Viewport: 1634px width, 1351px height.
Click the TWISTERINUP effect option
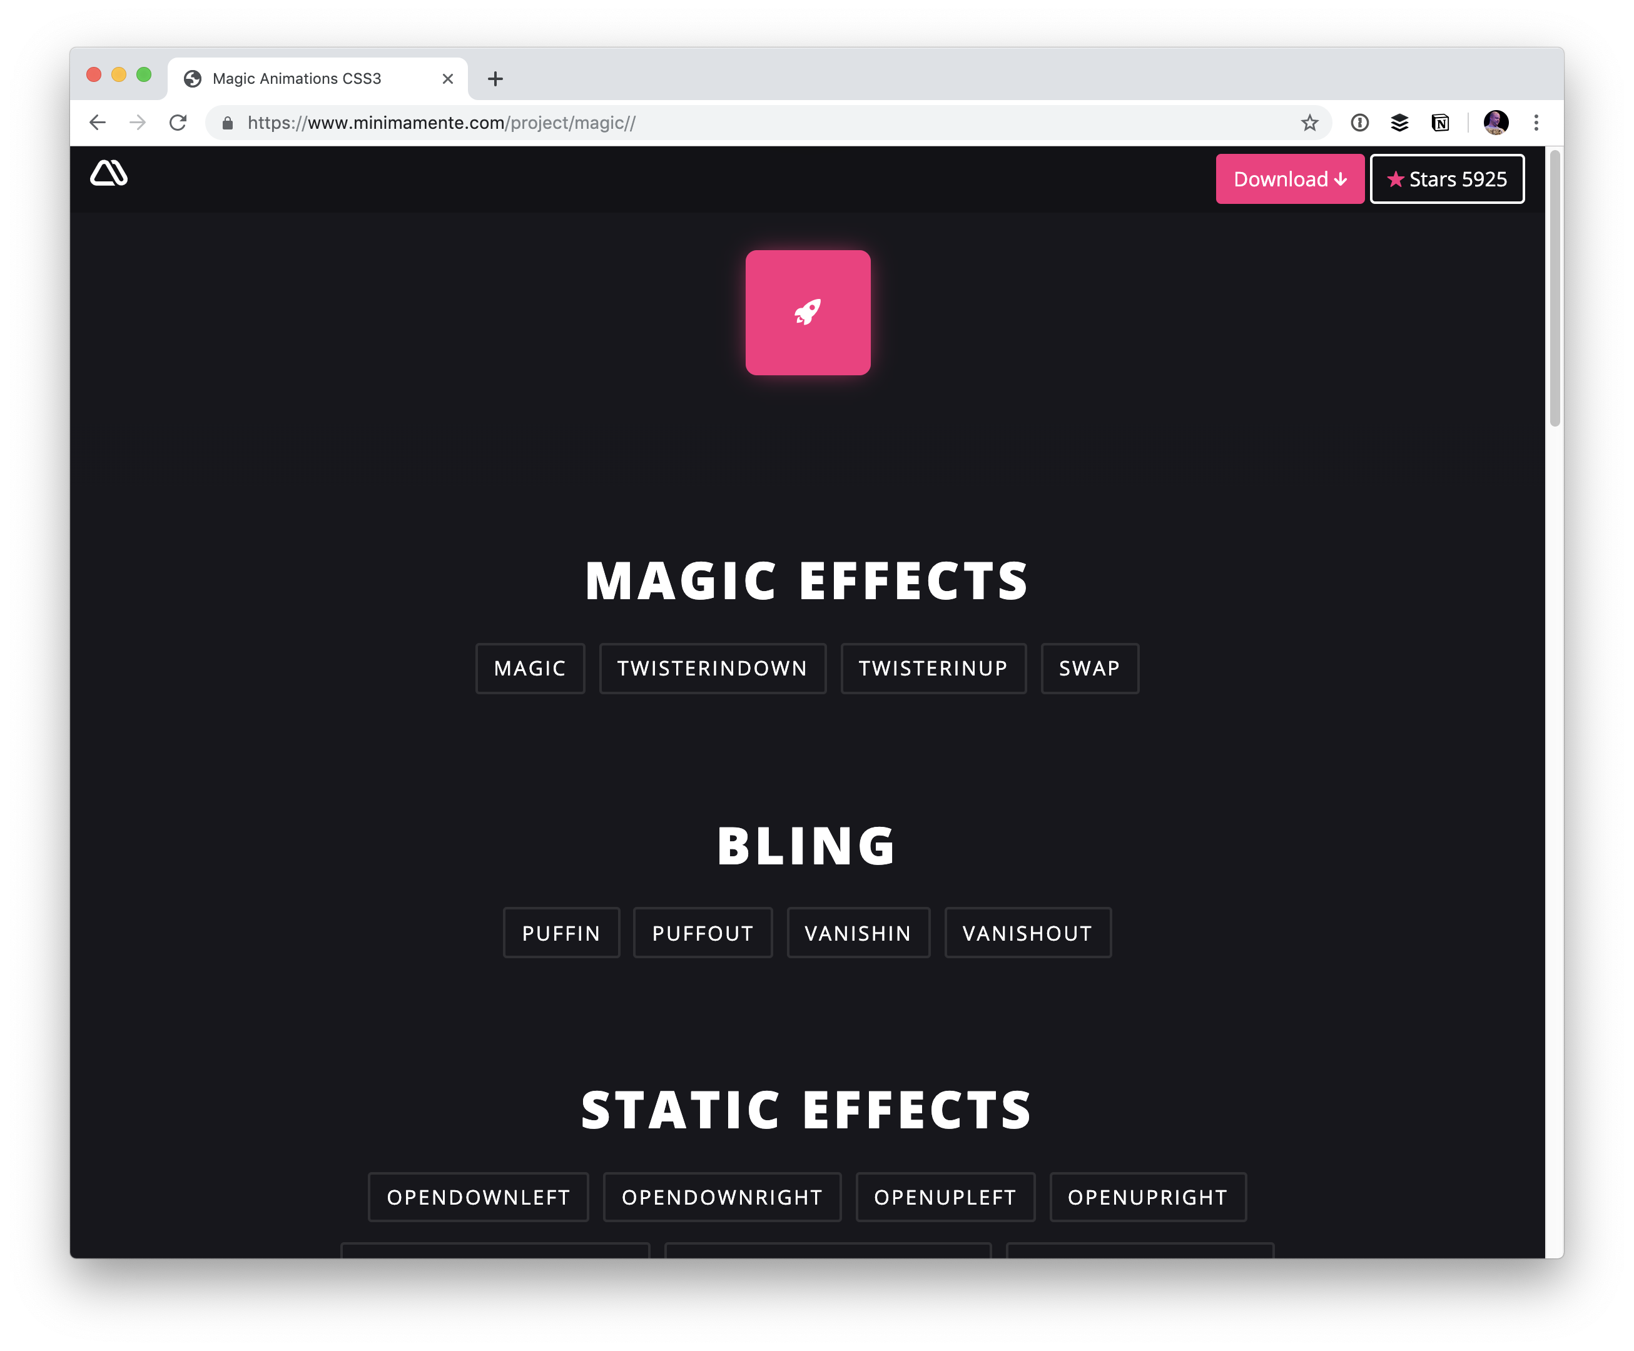point(932,667)
